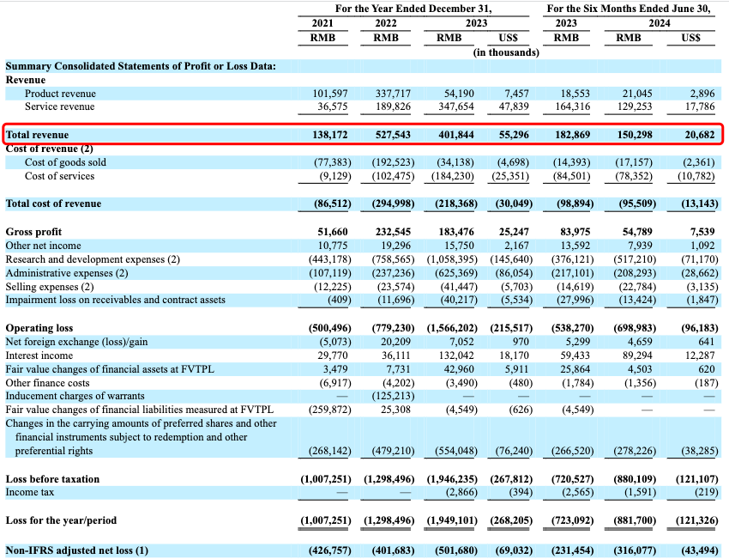The width and height of the screenshot is (729, 559).
Task: Click the "Product revenue" row label
Action: click(x=60, y=94)
